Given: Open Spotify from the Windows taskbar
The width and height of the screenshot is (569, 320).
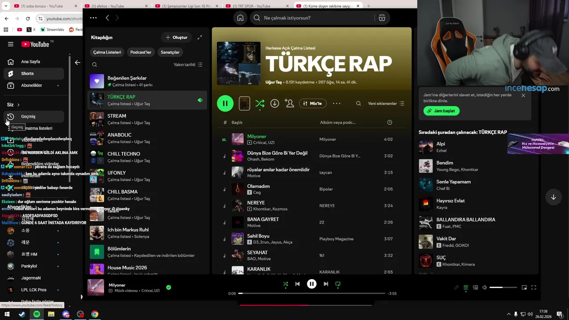Looking at the screenshot, I should point(36,314).
